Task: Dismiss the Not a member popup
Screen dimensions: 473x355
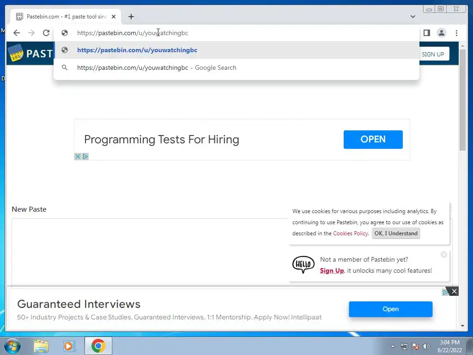Action: (444, 255)
